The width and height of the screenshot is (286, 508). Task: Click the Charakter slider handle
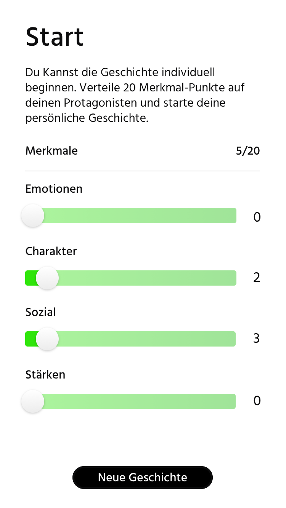47,278
